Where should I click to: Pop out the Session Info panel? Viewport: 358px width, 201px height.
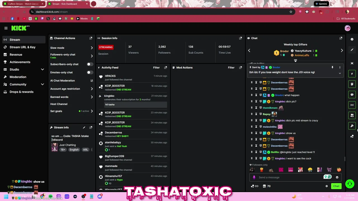tap(241, 38)
